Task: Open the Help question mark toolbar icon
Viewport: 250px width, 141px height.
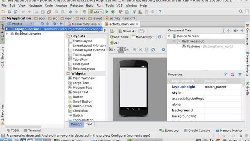Action: (x=160, y=12)
